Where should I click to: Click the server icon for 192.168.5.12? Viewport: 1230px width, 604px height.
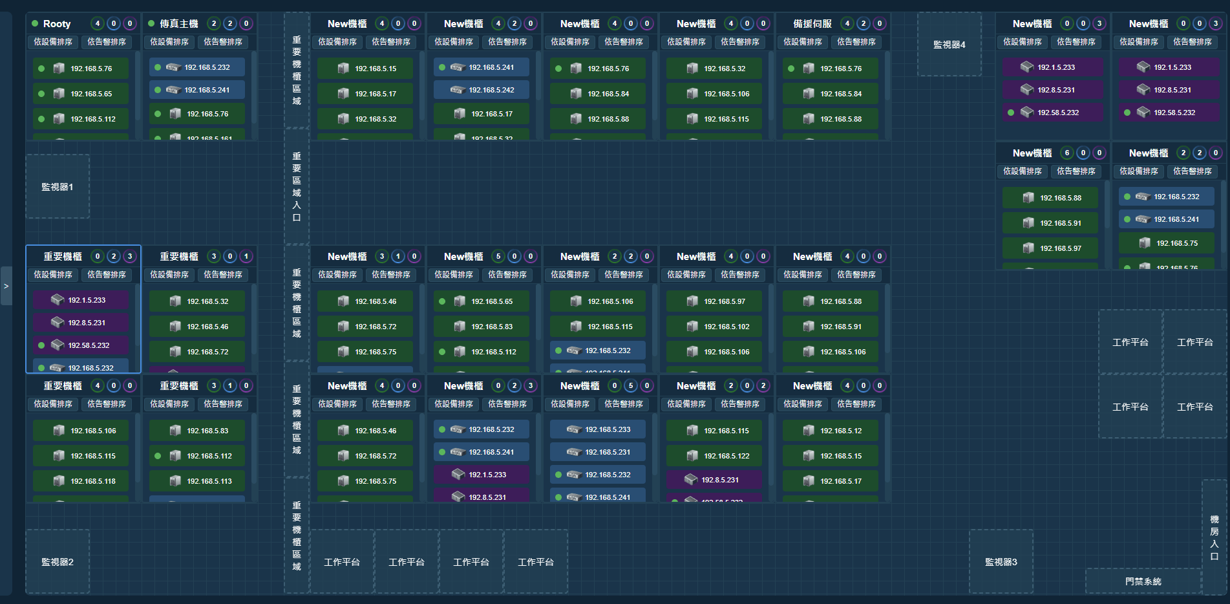click(x=809, y=431)
